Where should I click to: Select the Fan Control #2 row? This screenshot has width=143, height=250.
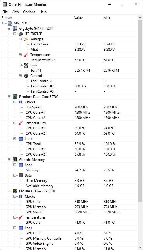[69, 86]
